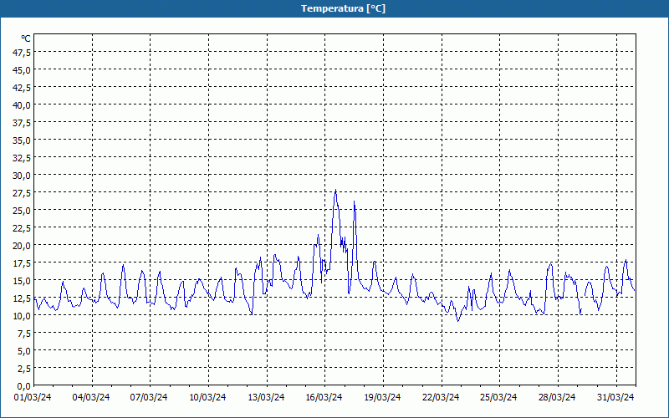Screen dimensions: 669x418
Task: Select the 01/03/24 date label
Action: pyautogui.click(x=33, y=398)
